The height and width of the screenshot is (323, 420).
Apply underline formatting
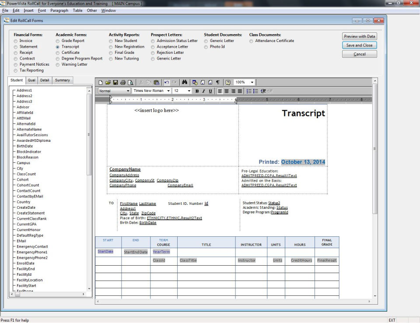[210, 91]
